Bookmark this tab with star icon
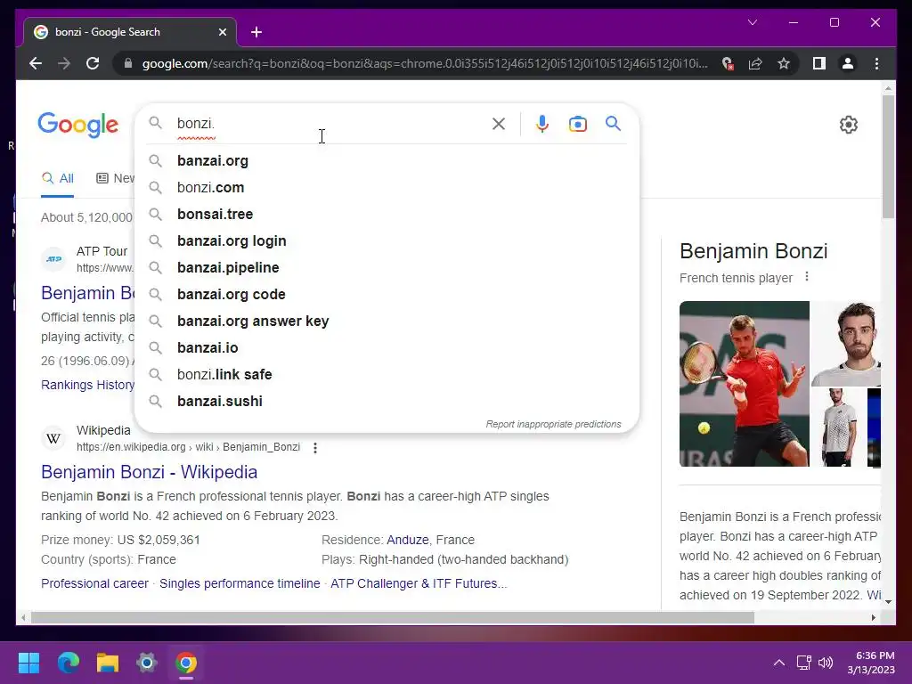Screen dimensions: 912x684 (784, 63)
